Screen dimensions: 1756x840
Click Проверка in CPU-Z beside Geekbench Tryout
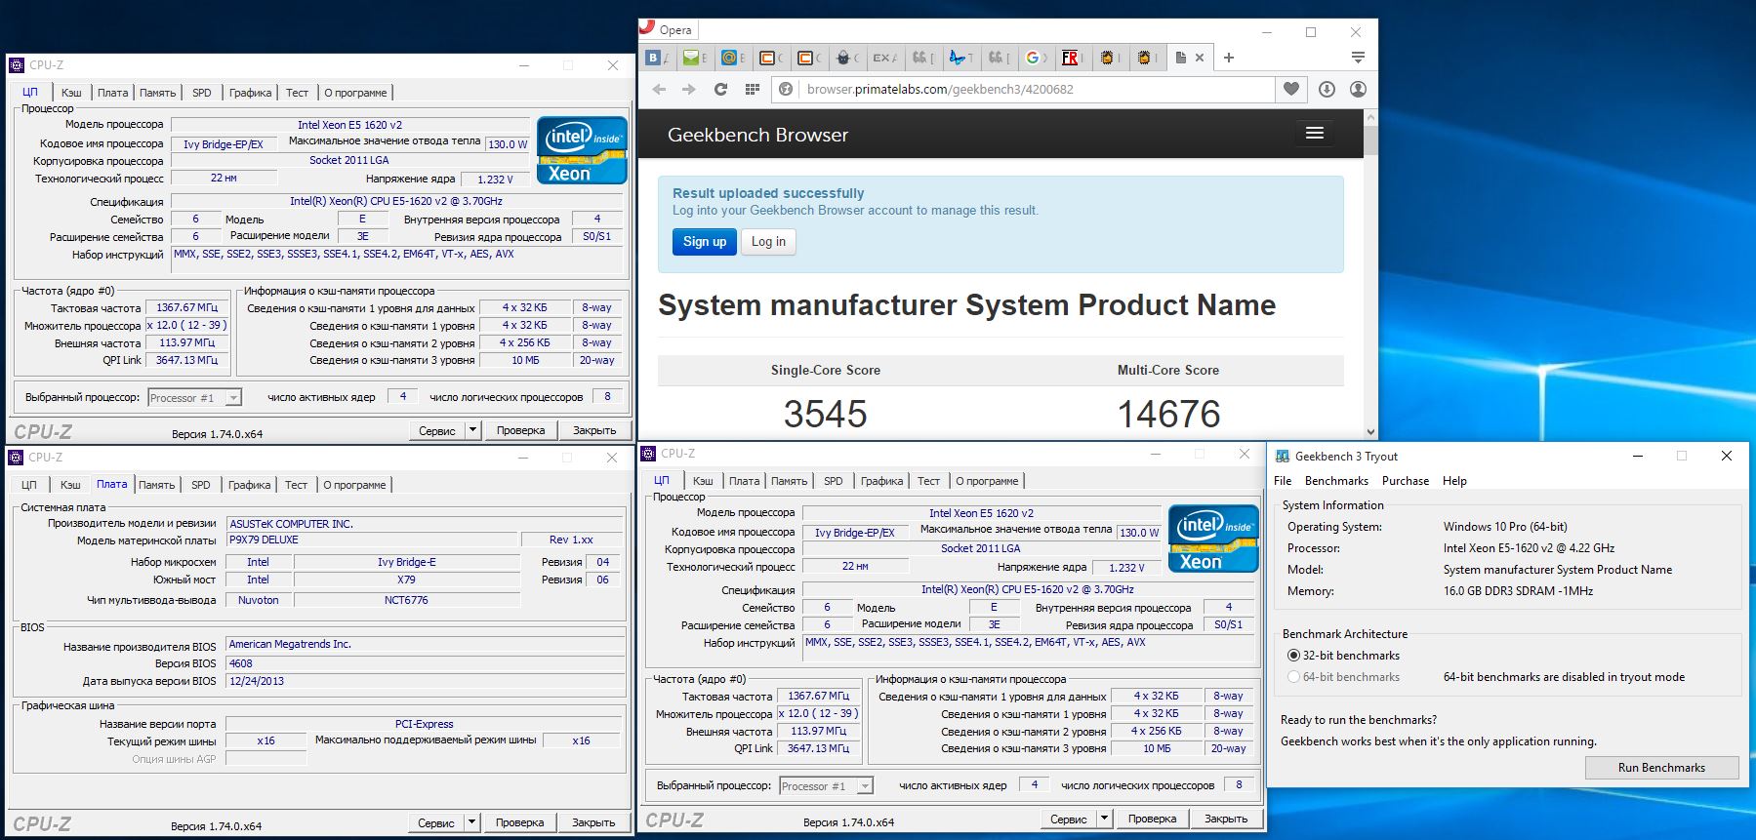(1152, 819)
